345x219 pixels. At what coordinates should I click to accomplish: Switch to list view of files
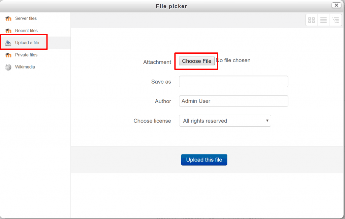(x=323, y=20)
